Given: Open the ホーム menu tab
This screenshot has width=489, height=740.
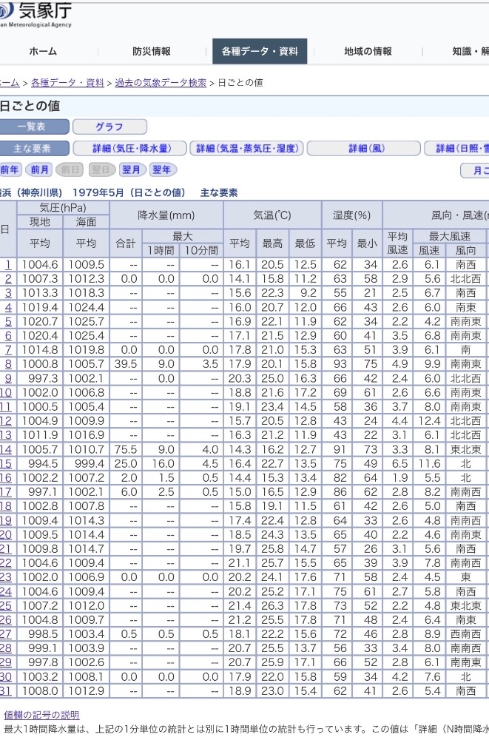Looking at the screenshot, I should pyautogui.click(x=42, y=52).
